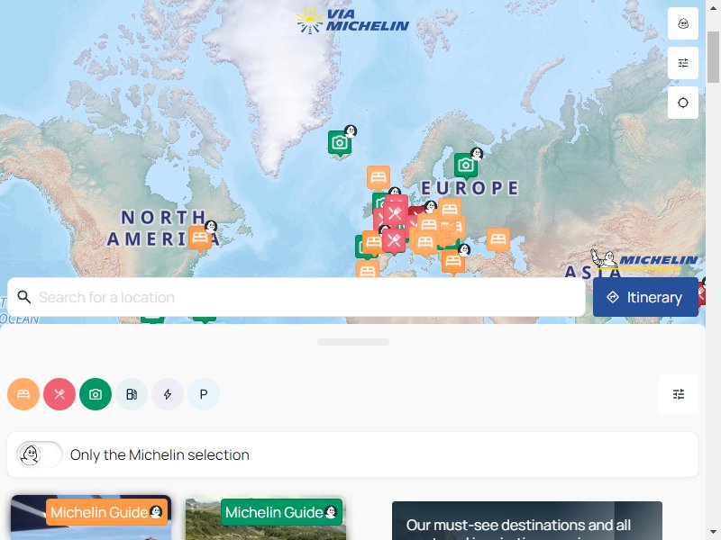Open map filter settings in the map corner
The image size is (721, 540).
[x=683, y=63]
